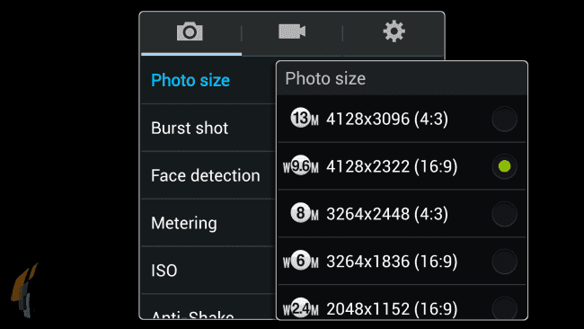584x329 pixels.
Task: Click the 8M megapixel icon
Action: 305,213
